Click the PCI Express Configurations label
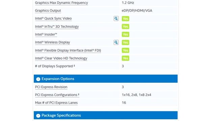Image resolution: width=216 pixels, height=121 pixels. 57,95
